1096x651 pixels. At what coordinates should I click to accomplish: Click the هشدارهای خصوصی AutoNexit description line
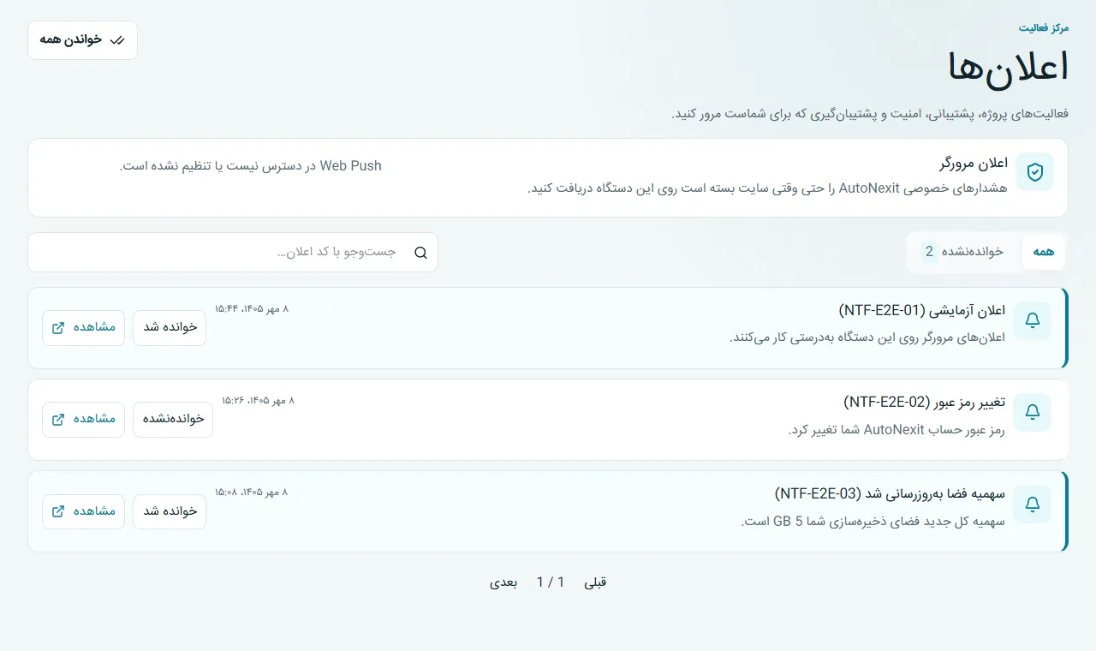767,188
